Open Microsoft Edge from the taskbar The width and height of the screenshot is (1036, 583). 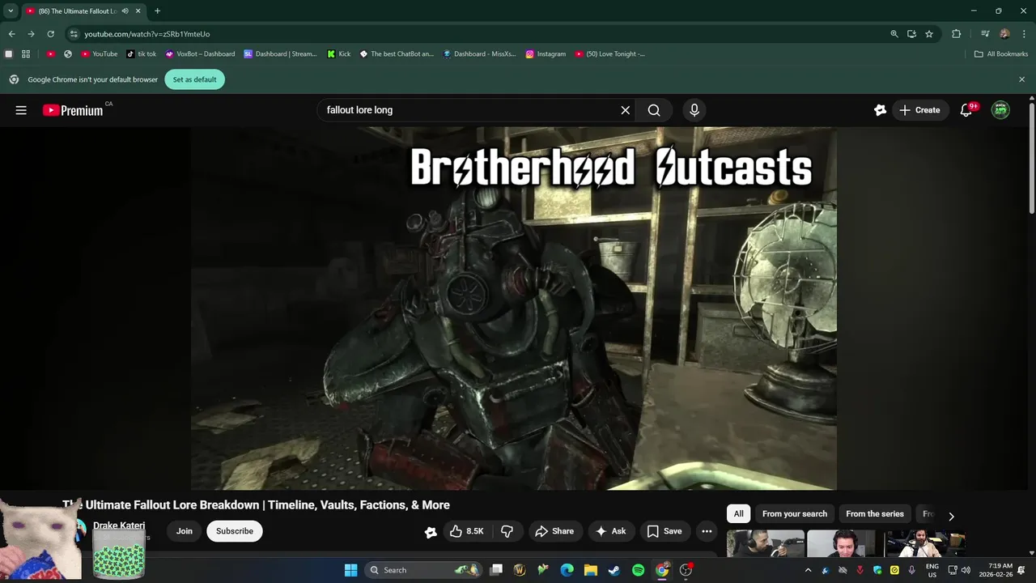click(567, 570)
